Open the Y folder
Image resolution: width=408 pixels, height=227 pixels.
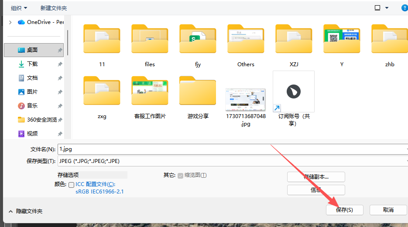click(342, 39)
